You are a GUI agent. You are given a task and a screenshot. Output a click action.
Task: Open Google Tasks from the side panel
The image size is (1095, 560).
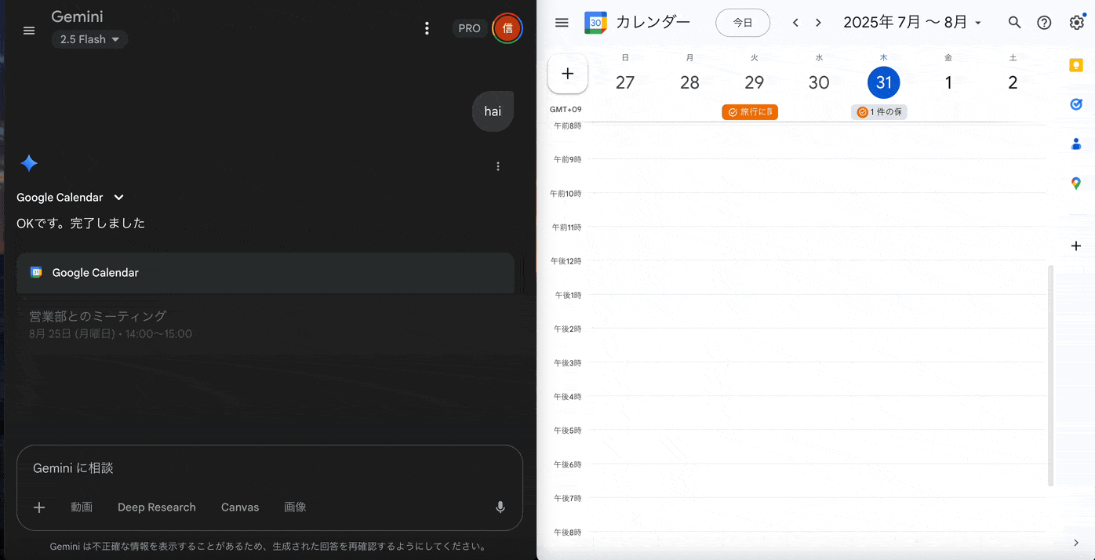tap(1076, 104)
